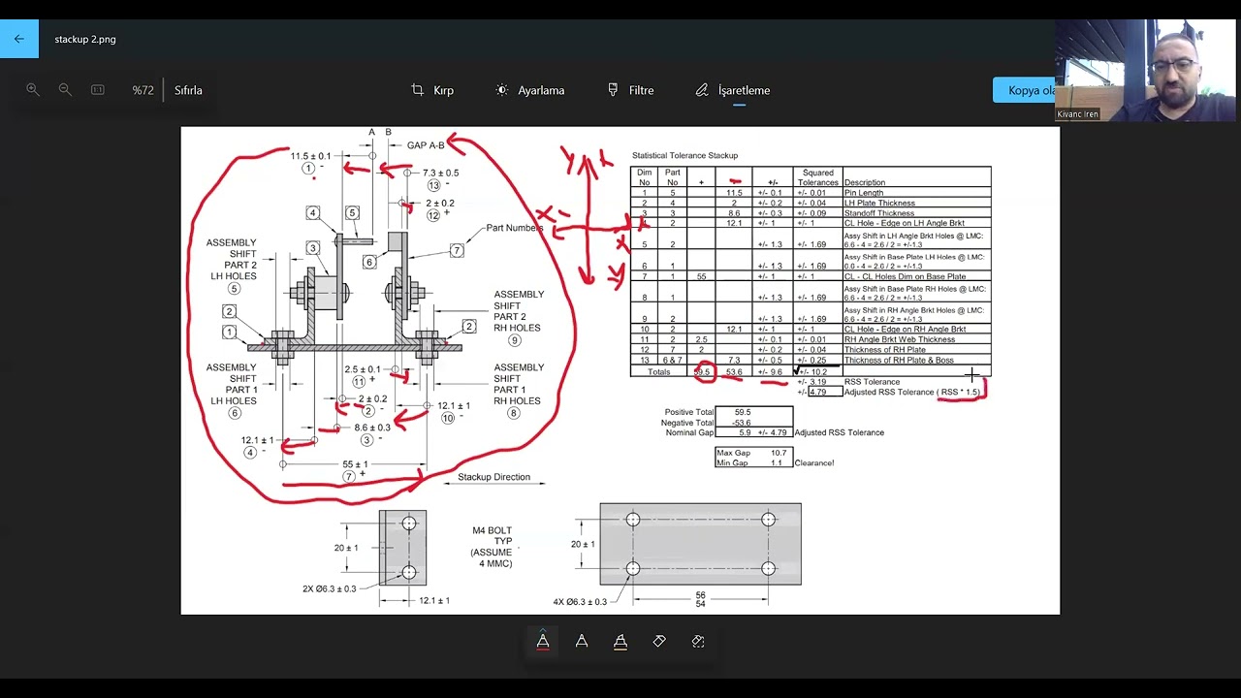The height and width of the screenshot is (698, 1241).
Task: Click the Stackup Direction label in drawing
Action: [x=493, y=477]
